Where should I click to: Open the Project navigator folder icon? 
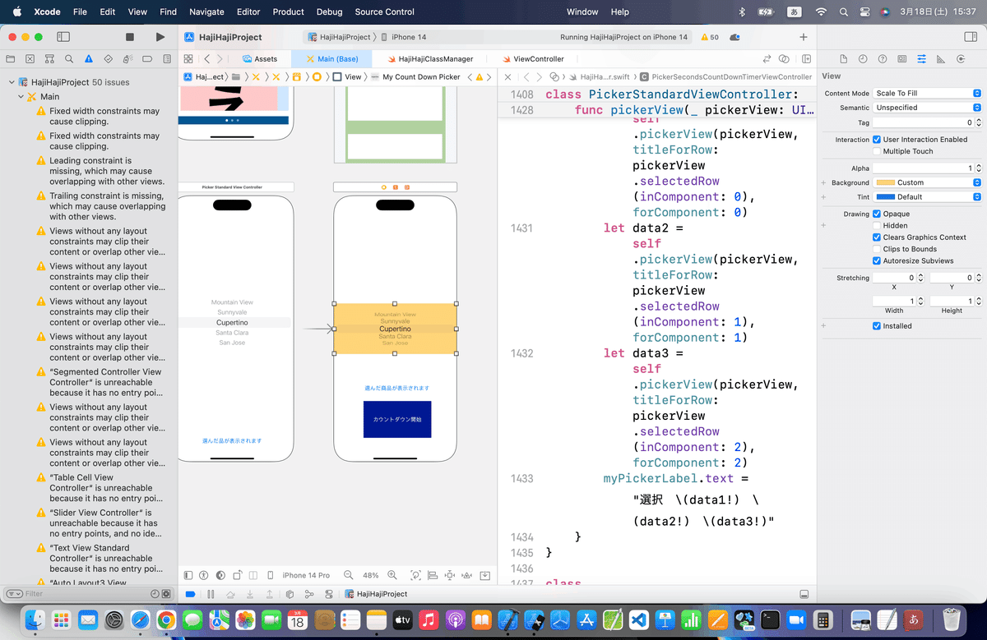(11, 59)
